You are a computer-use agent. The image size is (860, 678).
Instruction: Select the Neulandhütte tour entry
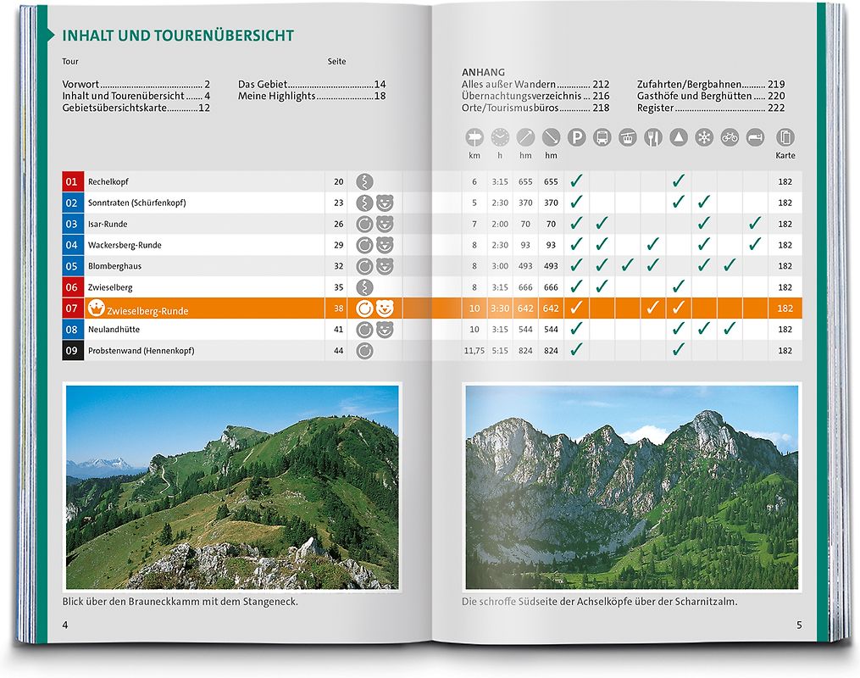[x=114, y=330]
